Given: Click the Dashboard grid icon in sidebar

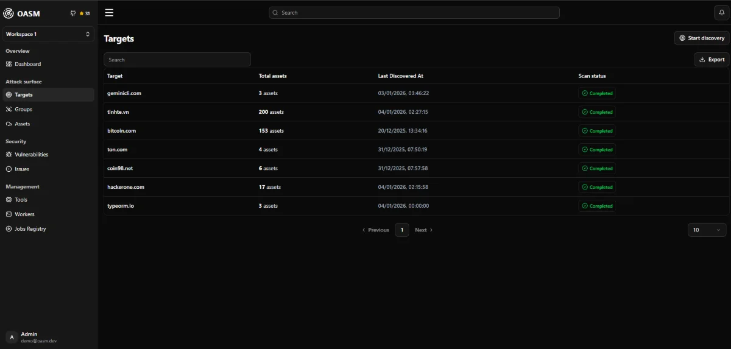Looking at the screenshot, I should click(x=9, y=64).
